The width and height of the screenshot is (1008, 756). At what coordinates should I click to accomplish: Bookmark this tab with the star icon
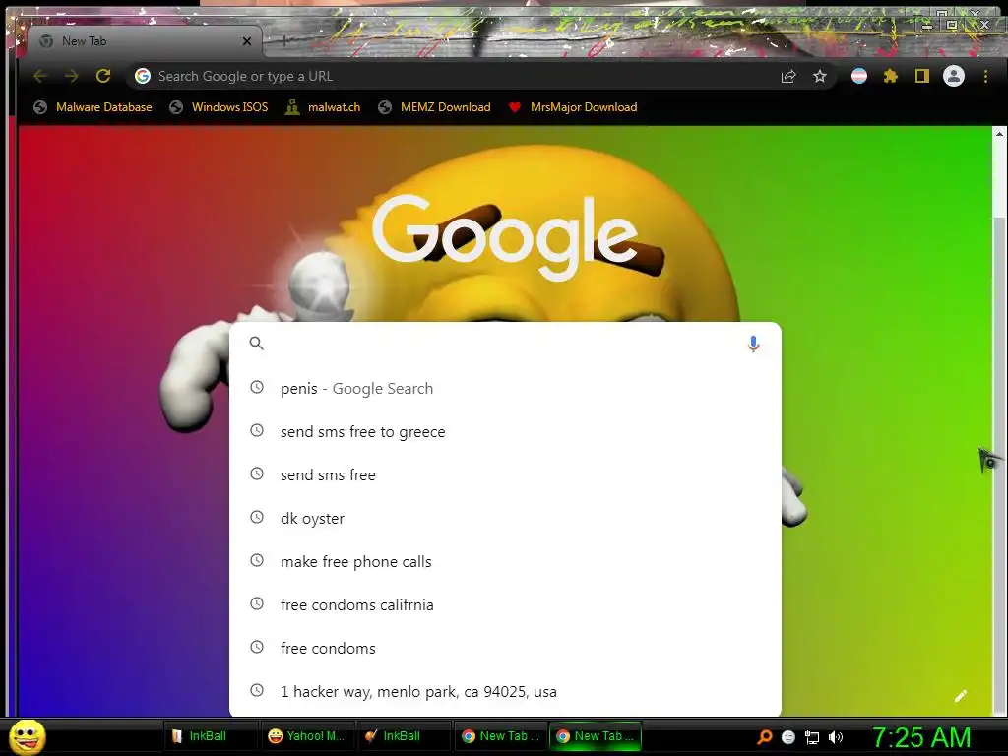pos(820,77)
